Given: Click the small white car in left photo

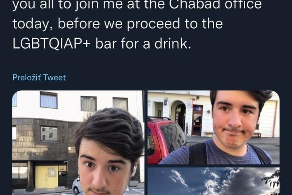Looking at the screenshot, I should click(77, 185).
